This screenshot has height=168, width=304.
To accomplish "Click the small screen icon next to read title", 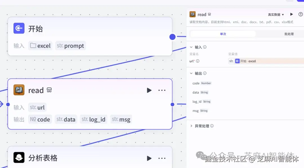I will click(x=49, y=90).
